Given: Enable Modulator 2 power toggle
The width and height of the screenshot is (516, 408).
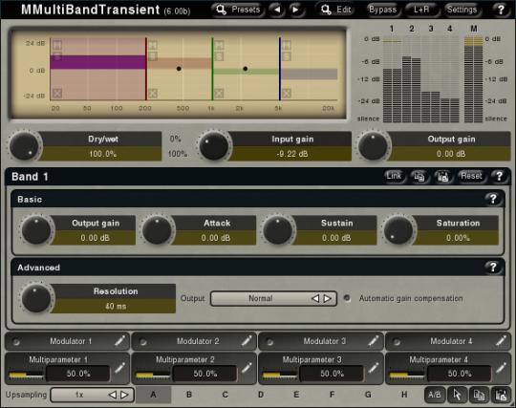Looking at the screenshot, I should 142,341.
